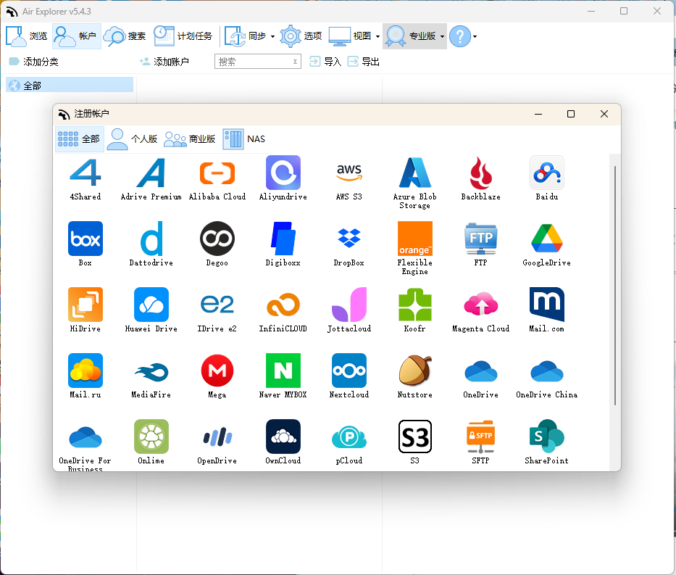Pick the Baidu cloud icon
This screenshot has width=676, height=575.
click(x=546, y=173)
